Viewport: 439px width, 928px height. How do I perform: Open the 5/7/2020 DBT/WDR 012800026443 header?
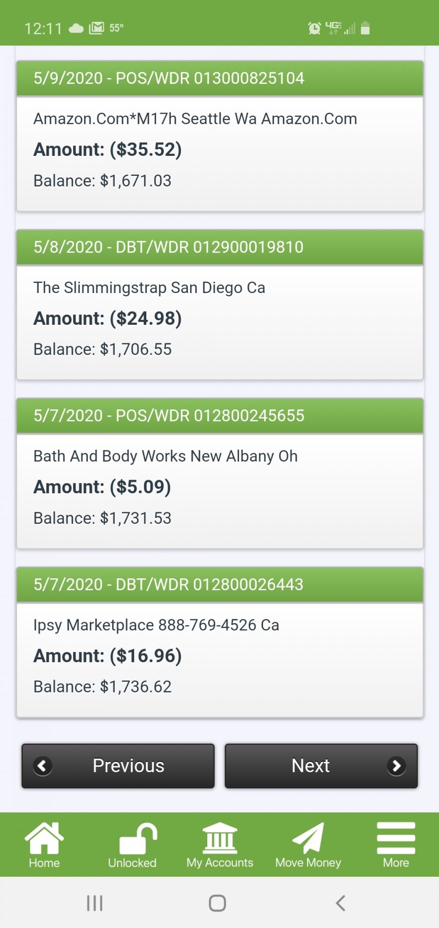coord(220,585)
